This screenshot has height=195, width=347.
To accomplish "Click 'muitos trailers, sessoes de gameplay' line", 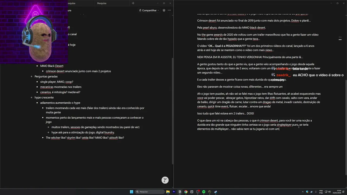I will 95,127.
